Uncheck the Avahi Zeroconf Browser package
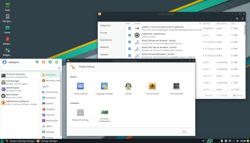Viewport: 250px width, 143px height. (130, 56)
